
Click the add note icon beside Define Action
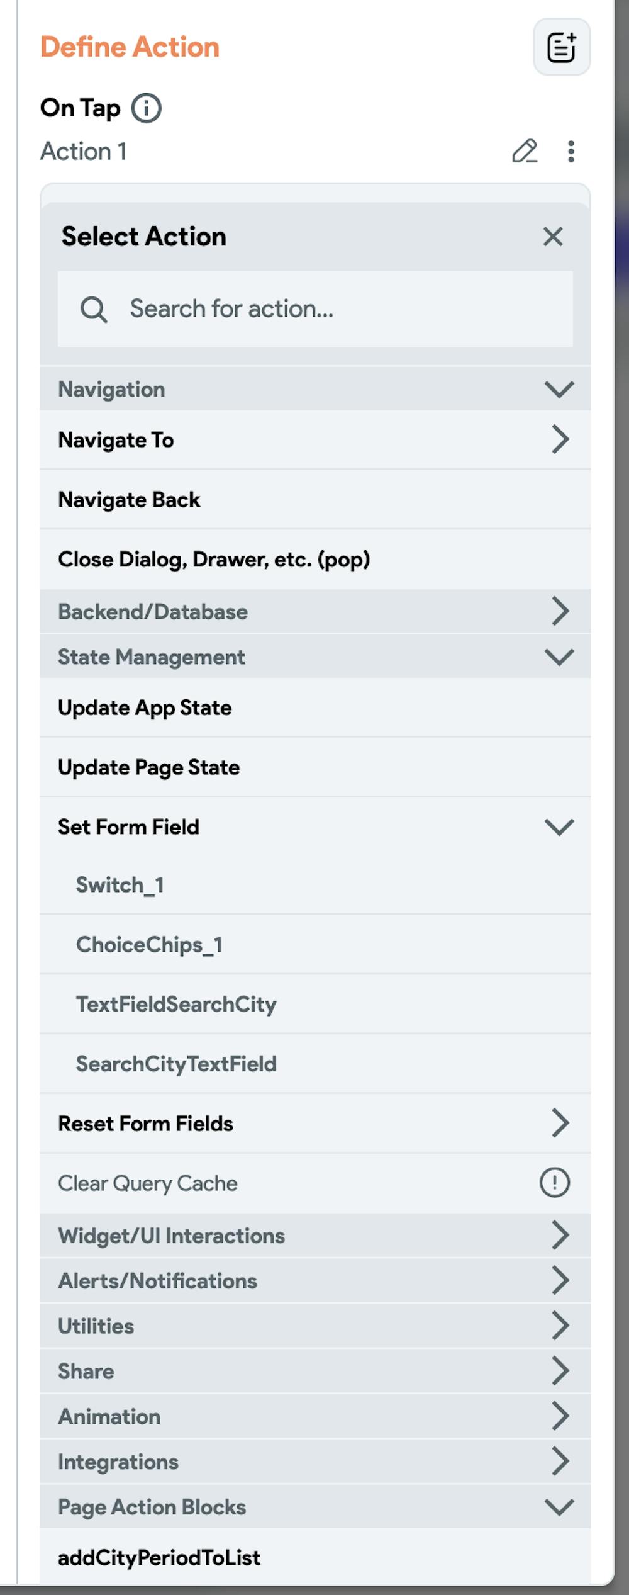[561, 47]
